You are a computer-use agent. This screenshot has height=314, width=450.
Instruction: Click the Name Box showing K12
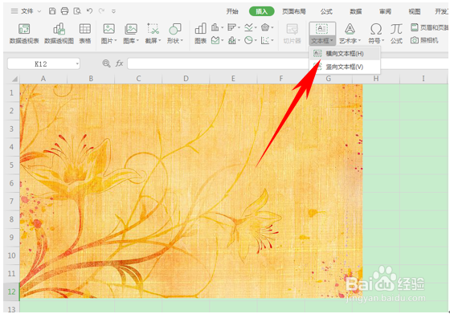tap(41, 64)
